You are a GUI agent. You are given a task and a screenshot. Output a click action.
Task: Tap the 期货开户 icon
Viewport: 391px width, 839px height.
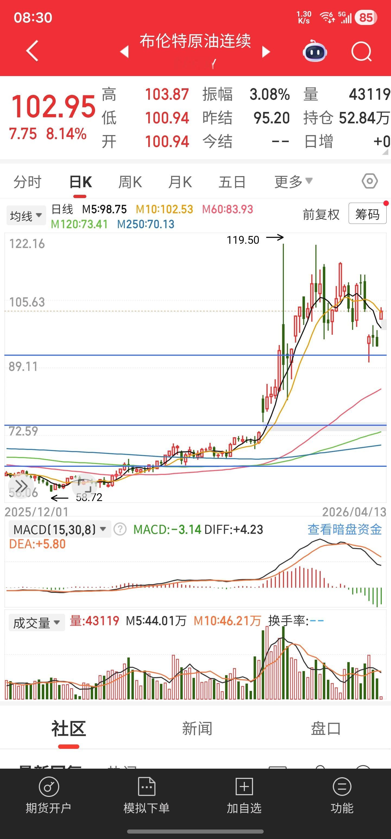coord(49,787)
